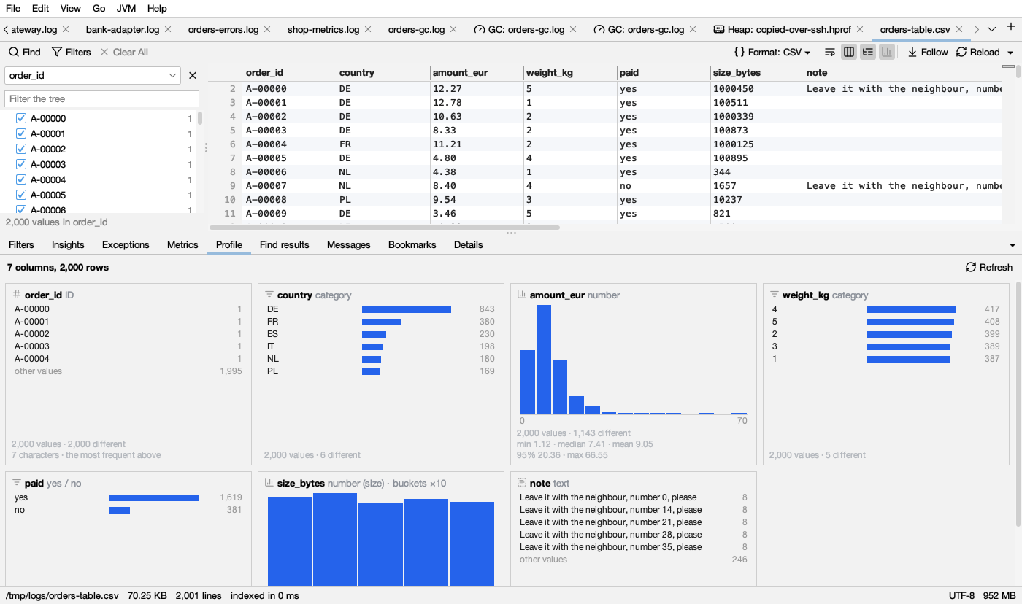This screenshot has height=604, width=1022.
Task: Show all tabs list chevron
Action: [x=991, y=29]
